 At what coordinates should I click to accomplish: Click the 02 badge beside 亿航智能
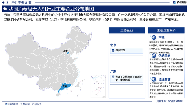click(x=154, y=56)
